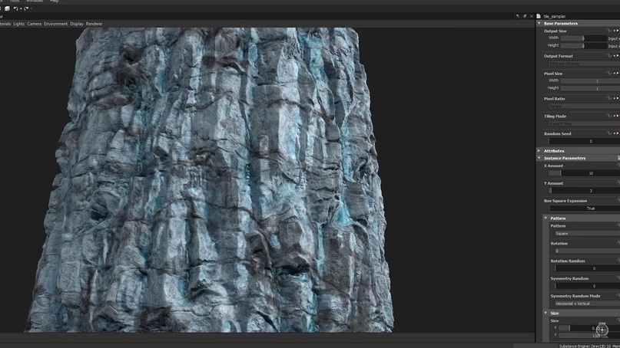The image size is (620, 348).
Task: Click Tiling Mode inheritance wave icon
Action: click(x=609, y=116)
